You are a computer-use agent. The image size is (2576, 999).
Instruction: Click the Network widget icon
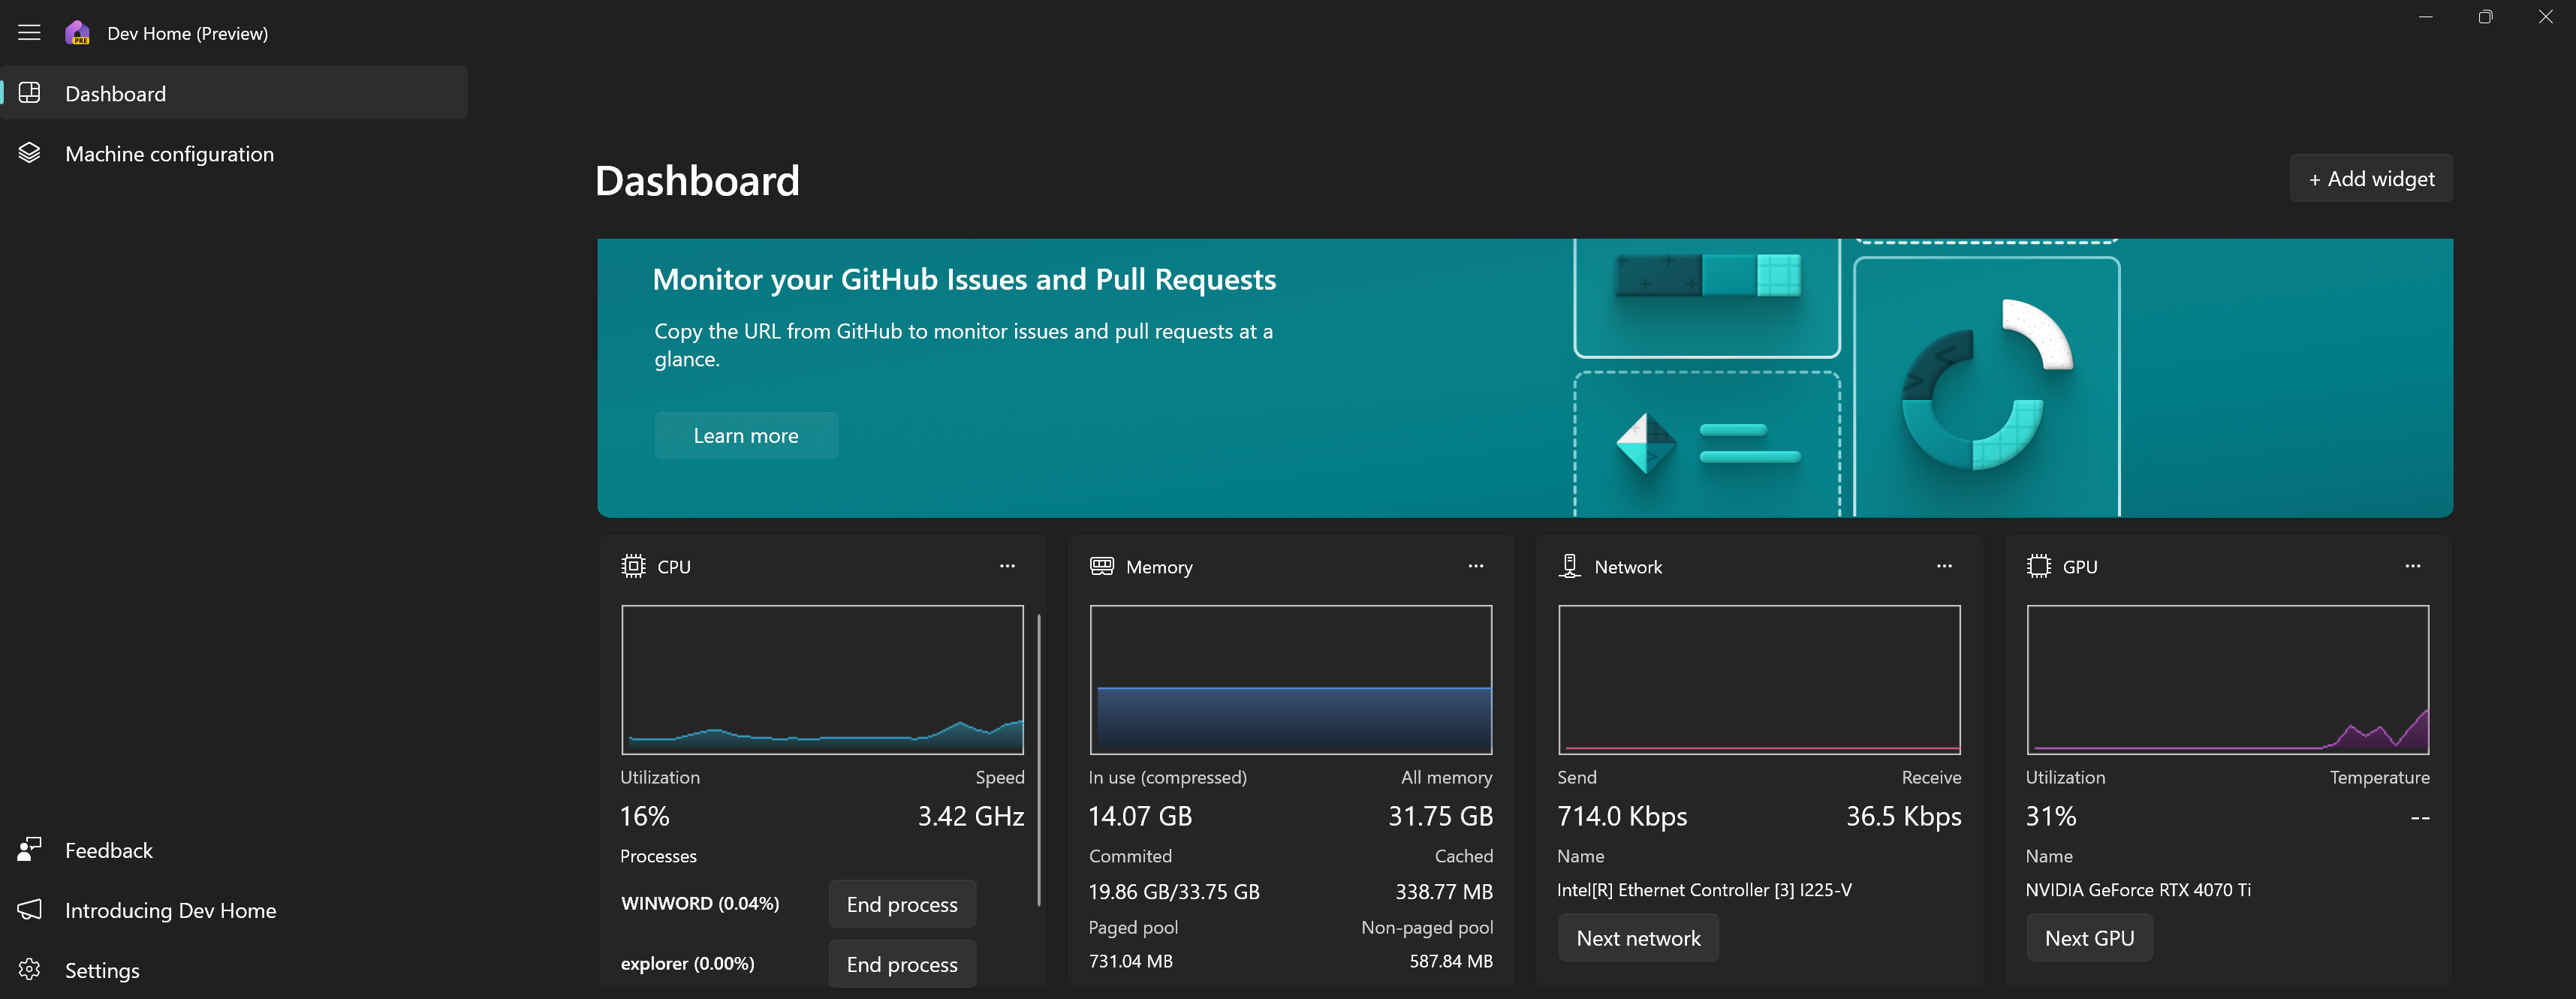1569,566
